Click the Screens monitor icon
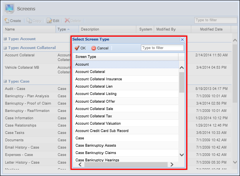Screen dimensions: 240x176 (x=9, y=8)
